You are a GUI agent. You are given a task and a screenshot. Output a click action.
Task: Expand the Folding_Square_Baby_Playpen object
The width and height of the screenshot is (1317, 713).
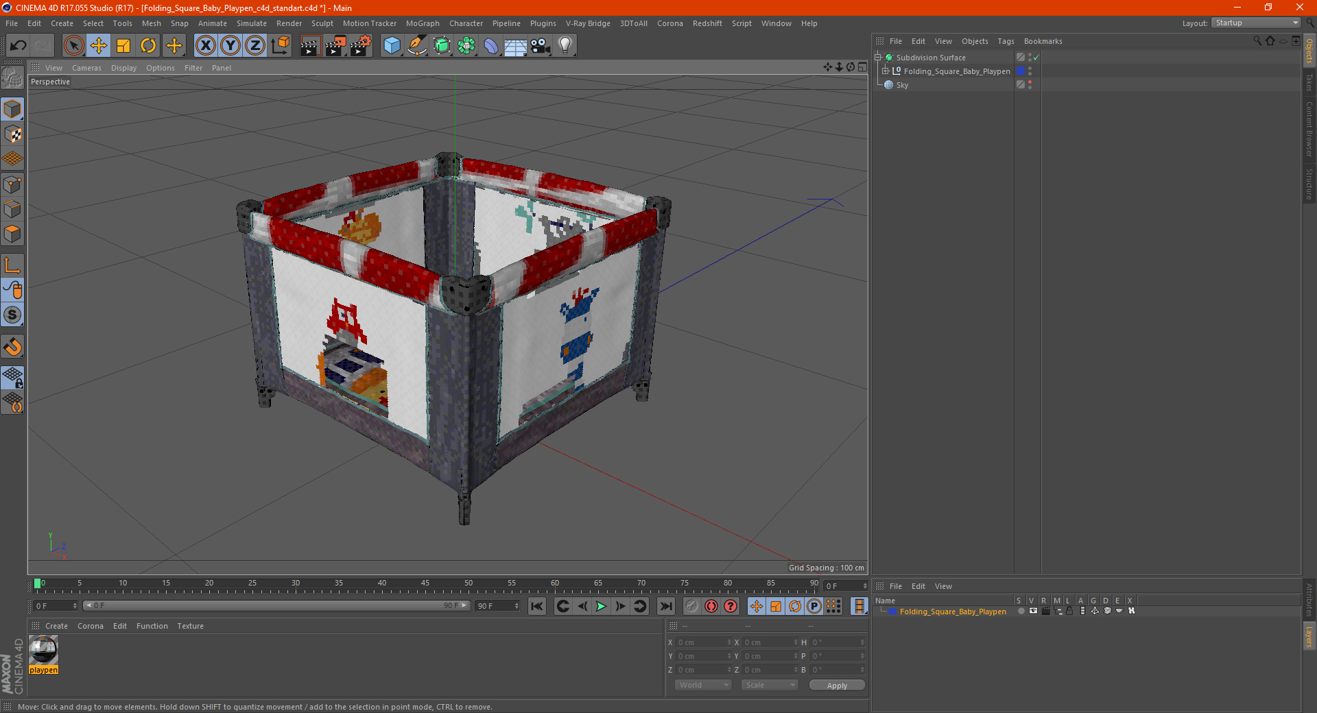(886, 71)
